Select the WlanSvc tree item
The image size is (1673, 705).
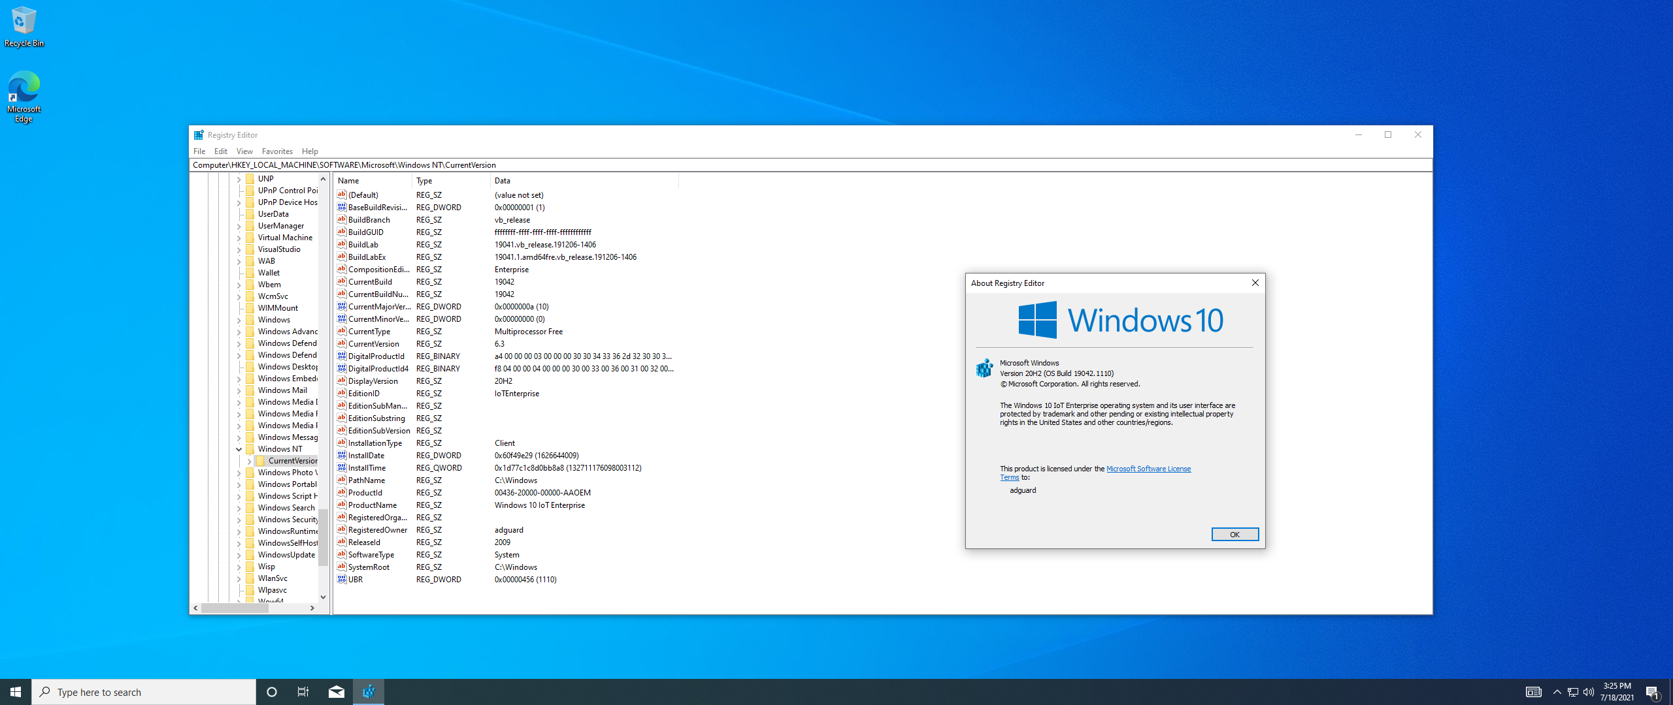[273, 578]
